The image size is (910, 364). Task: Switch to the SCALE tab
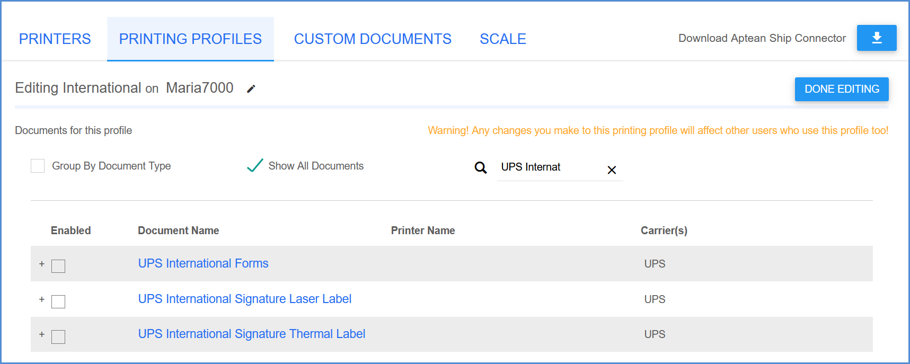coord(502,38)
